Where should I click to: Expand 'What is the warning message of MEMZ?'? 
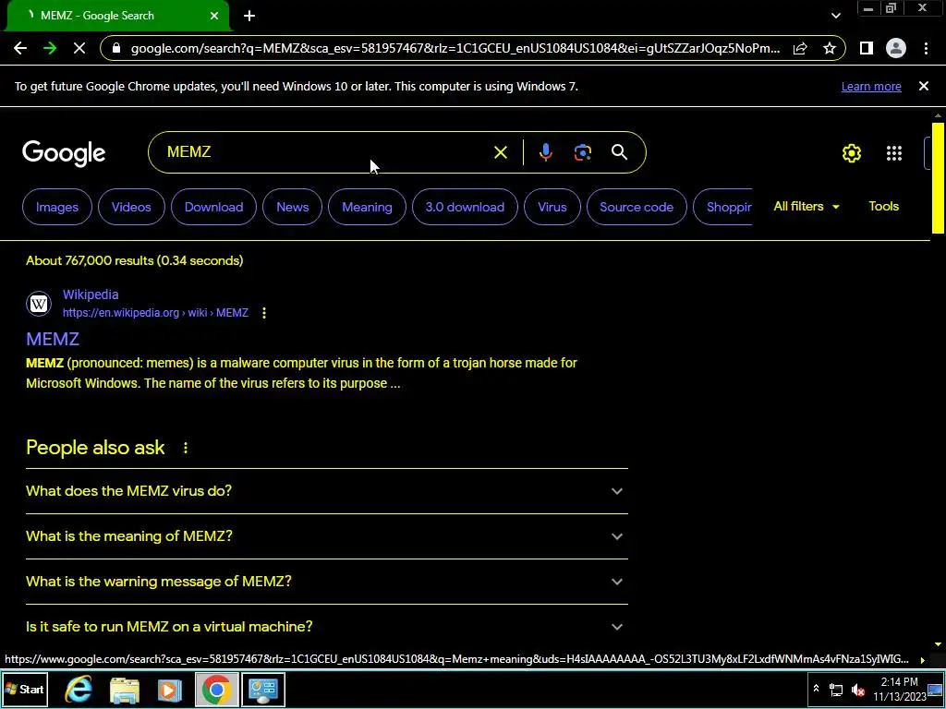pyautogui.click(x=327, y=582)
